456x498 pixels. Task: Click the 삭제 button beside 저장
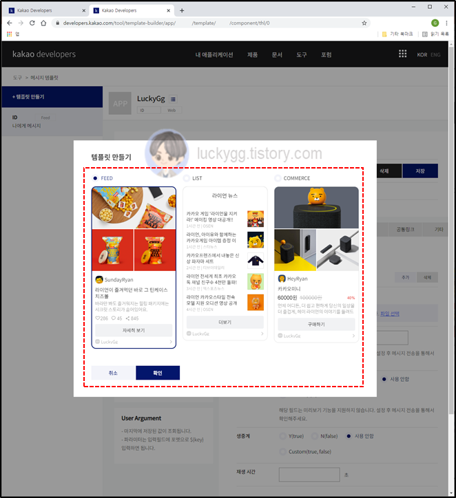[389, 171]
